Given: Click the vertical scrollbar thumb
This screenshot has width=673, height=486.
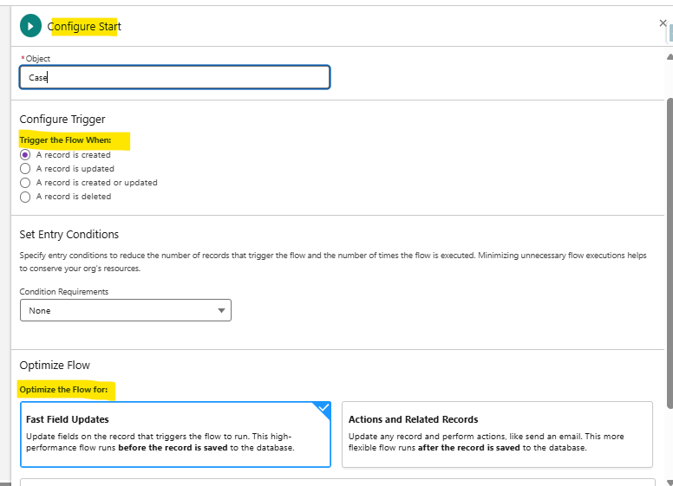Looking at the screenshot, I should 668,251.
